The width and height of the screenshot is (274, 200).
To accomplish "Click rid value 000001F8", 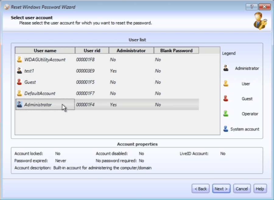I will 85,60.
